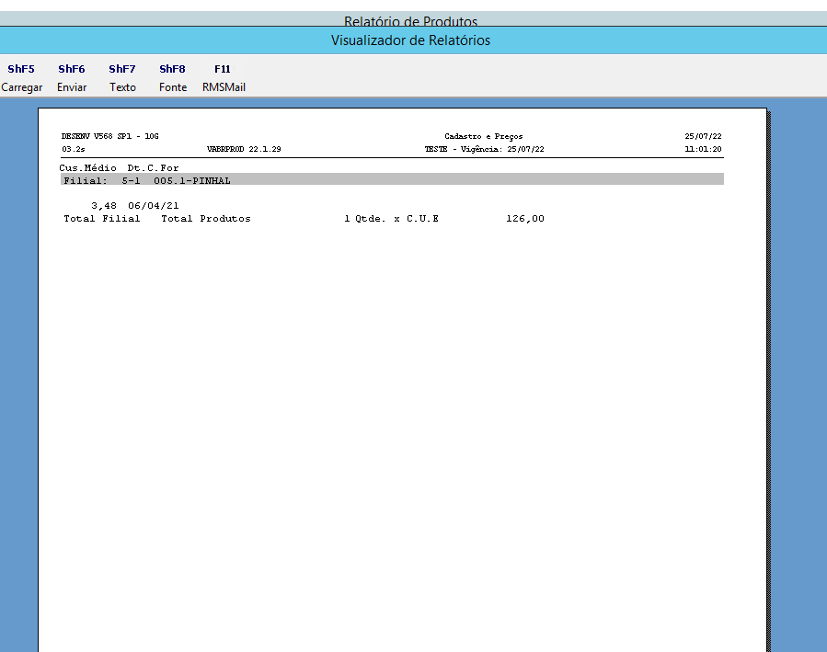Select the Relatório de Produtos title
Screen dimensions: 827x652
pos(410,21)
